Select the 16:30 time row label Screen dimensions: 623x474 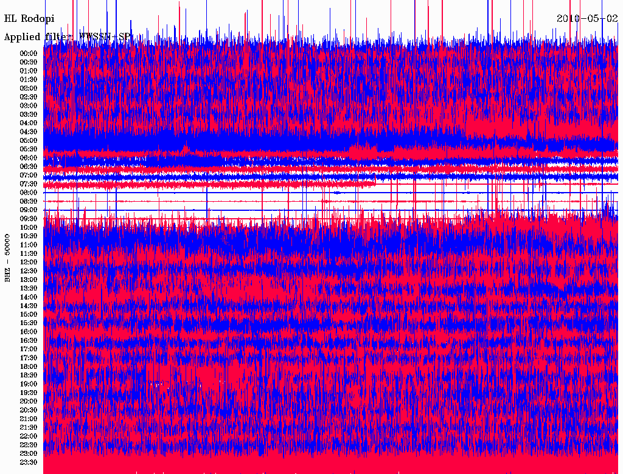[x=29, y=341]
